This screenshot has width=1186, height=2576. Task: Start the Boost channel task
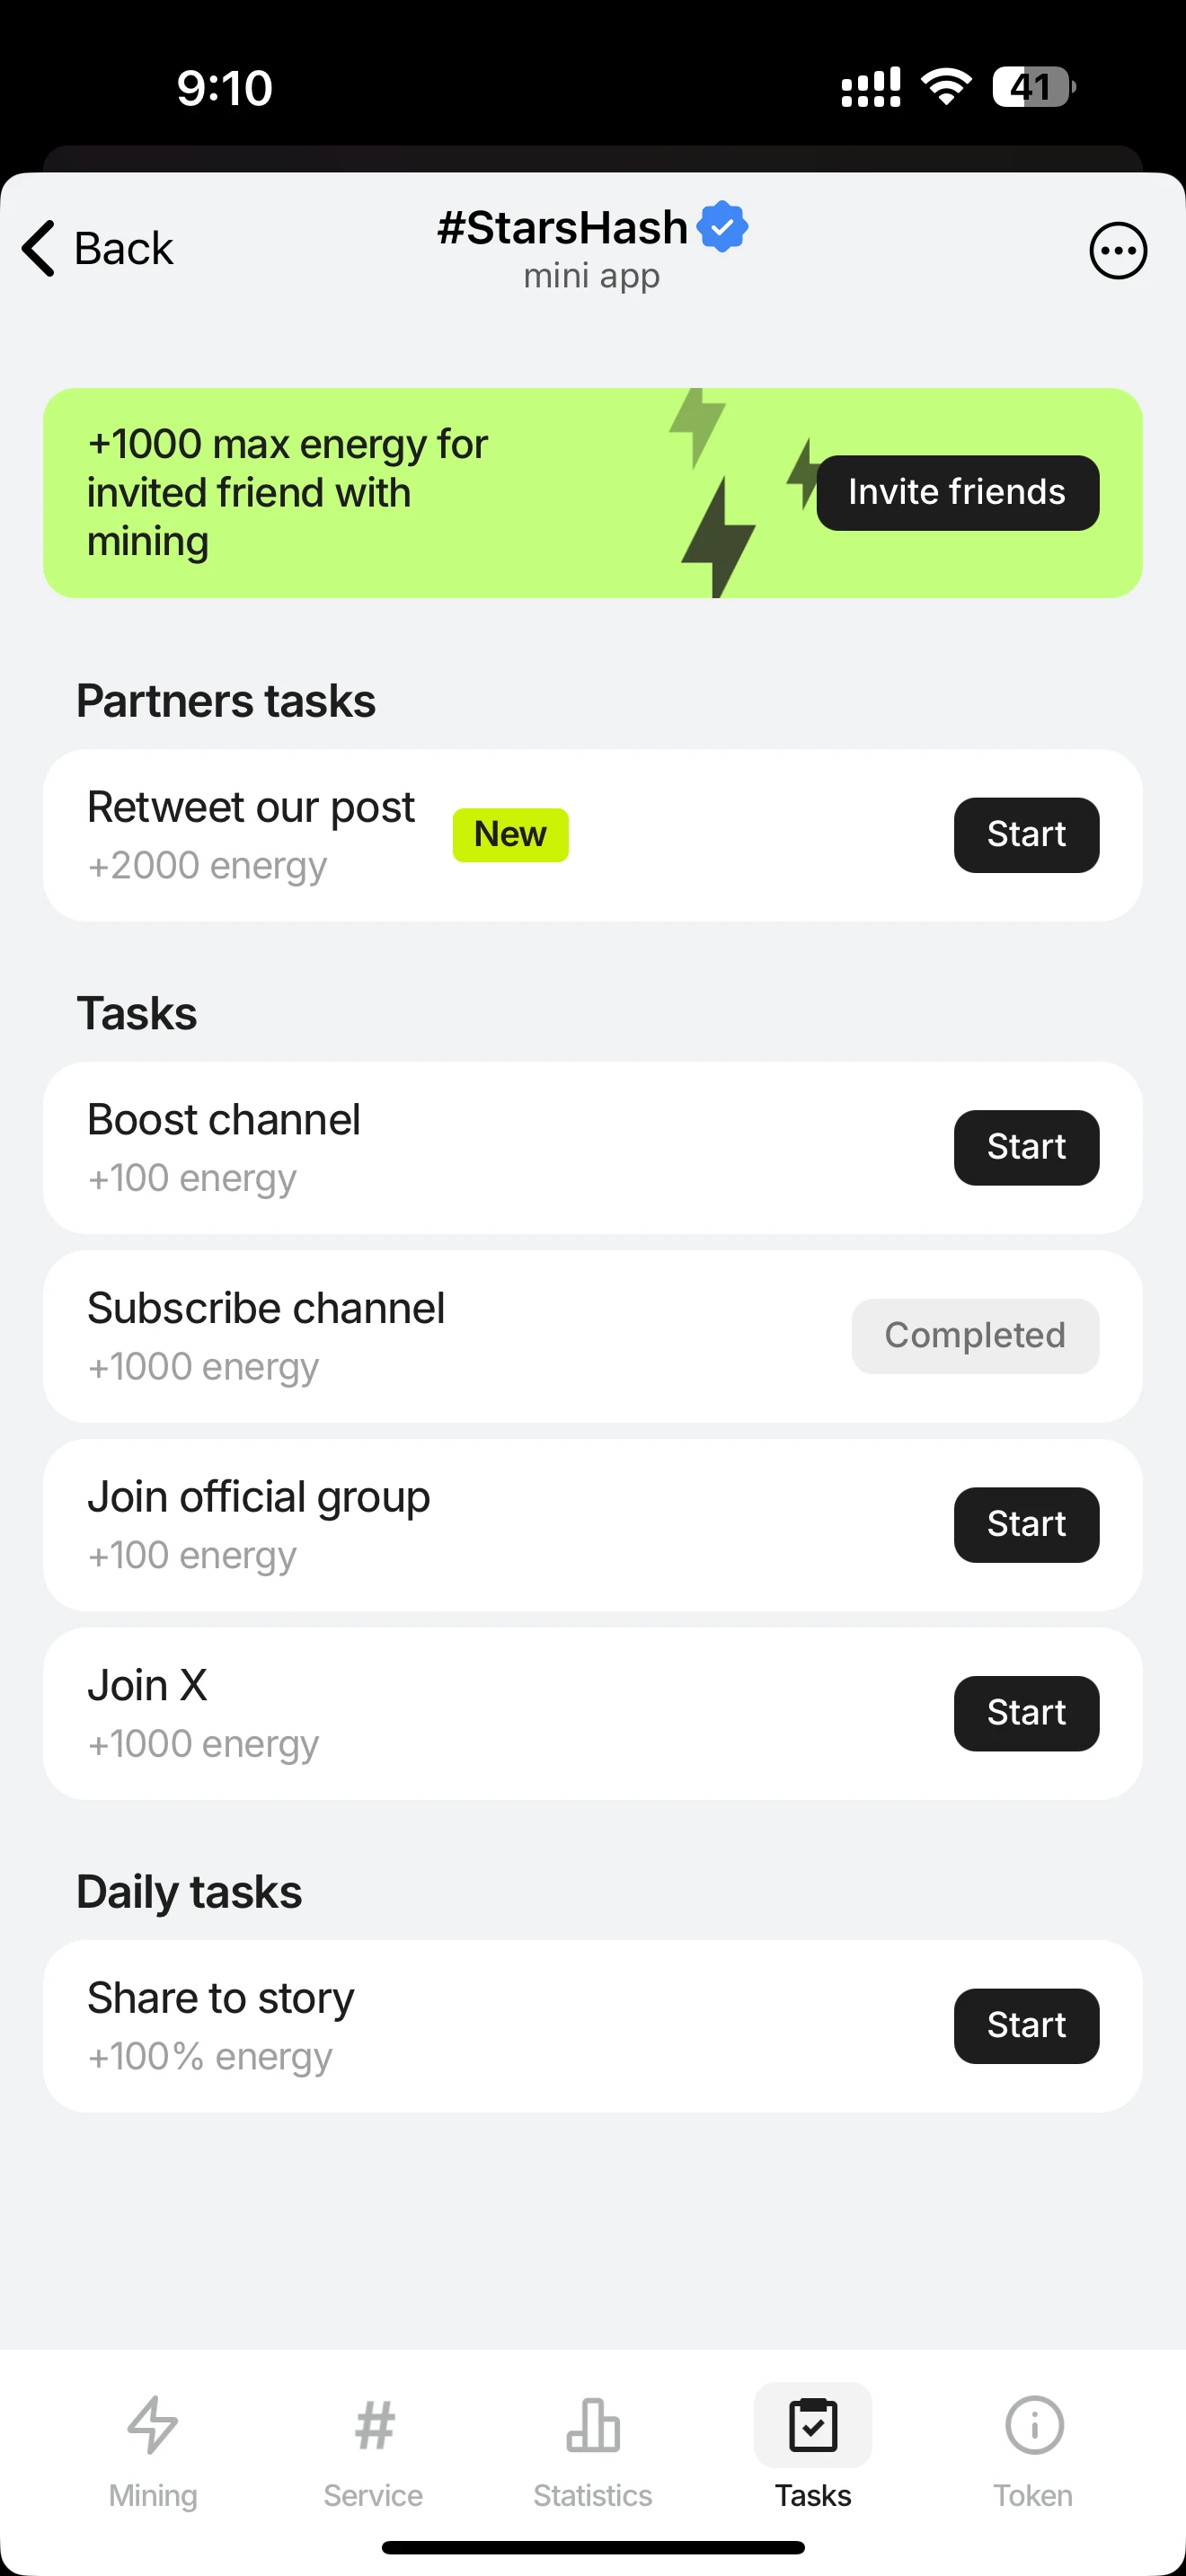tap(1026, 1148)
